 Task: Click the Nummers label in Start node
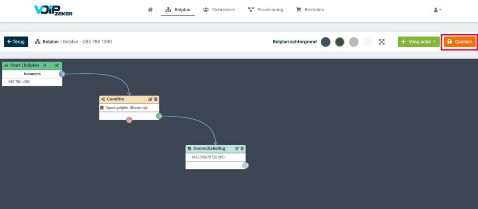32,74
